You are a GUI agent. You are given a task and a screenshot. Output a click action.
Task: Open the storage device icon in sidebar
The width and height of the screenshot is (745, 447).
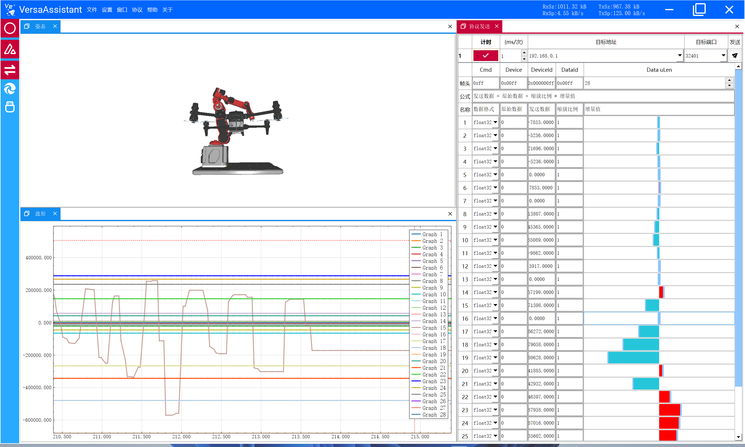click(x=10, y=107)
